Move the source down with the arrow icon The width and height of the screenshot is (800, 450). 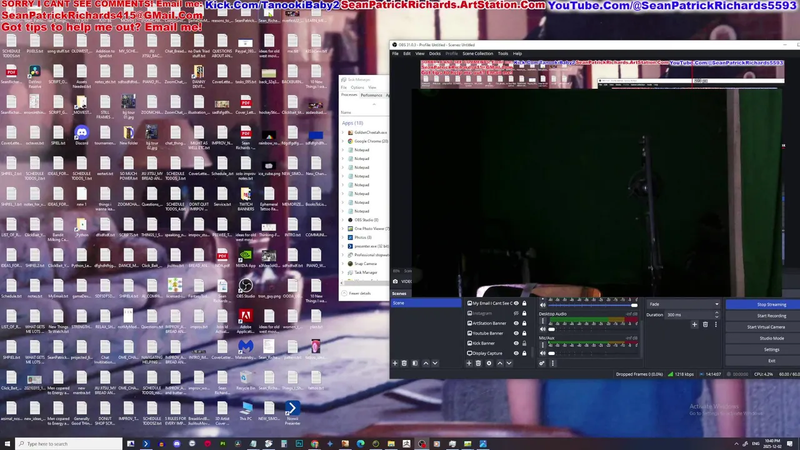(x=509, y=363)
